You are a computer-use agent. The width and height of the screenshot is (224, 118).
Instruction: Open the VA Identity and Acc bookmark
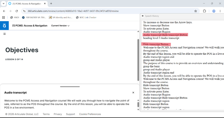coord(61,17)
